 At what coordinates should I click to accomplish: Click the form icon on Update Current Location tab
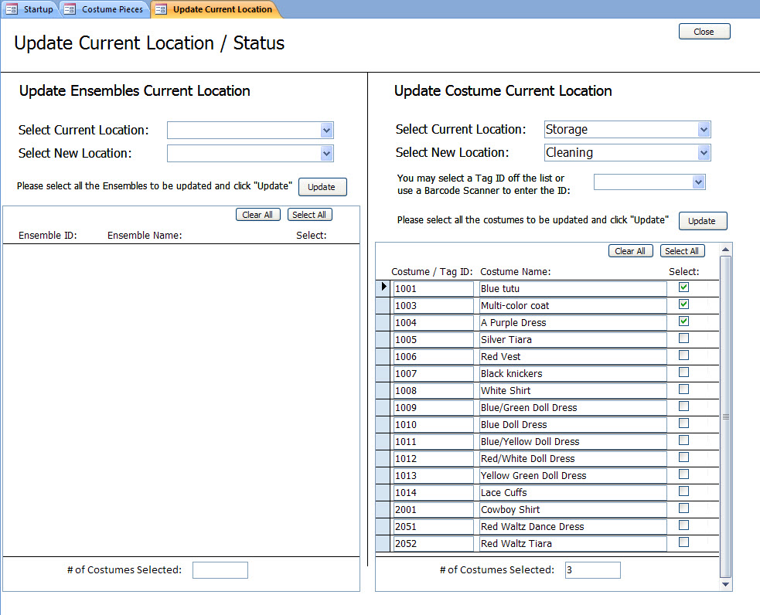161,9
